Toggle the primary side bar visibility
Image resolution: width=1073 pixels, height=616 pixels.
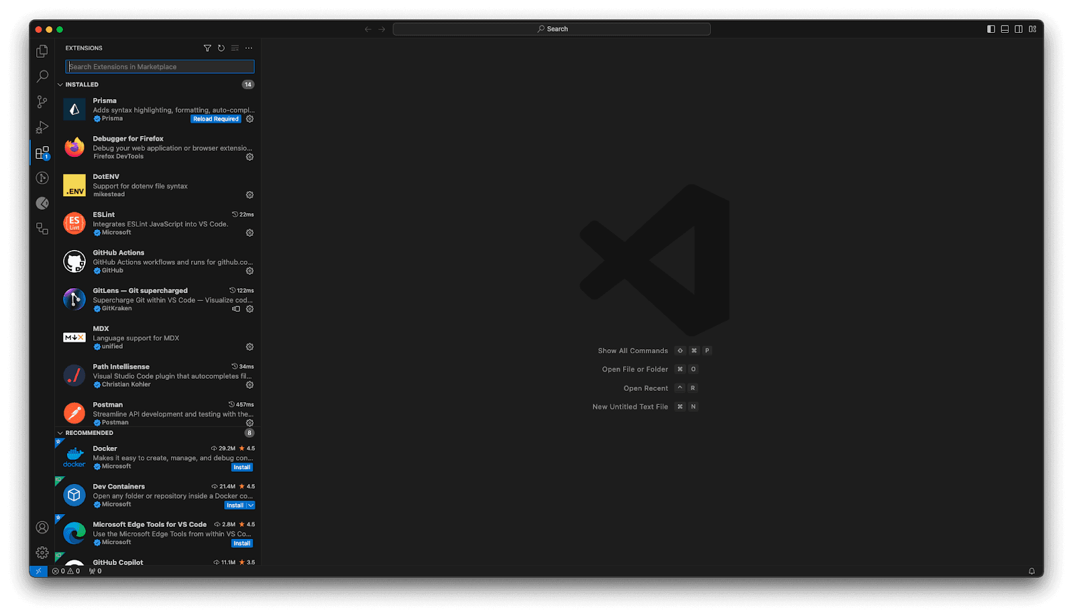[x=991, y=29]
